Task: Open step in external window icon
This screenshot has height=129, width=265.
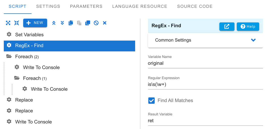Action: (x=227, y=26)
